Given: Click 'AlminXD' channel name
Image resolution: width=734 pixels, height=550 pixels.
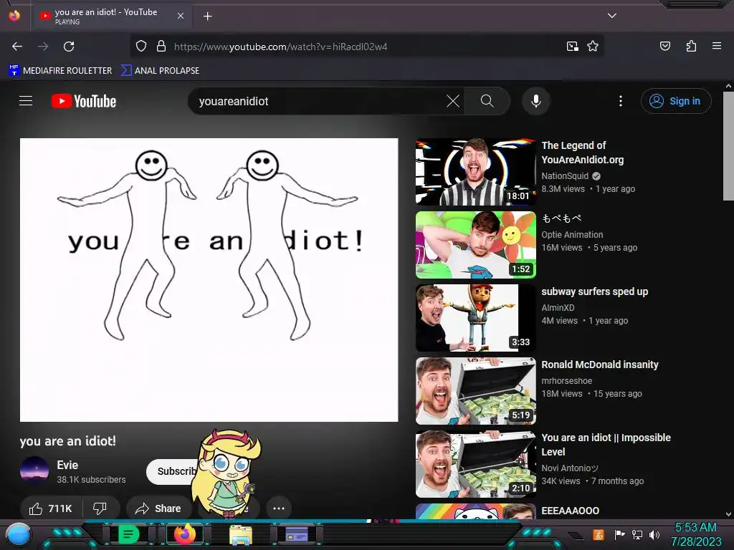Looking at the screenshot, I should tap(558, 308).
